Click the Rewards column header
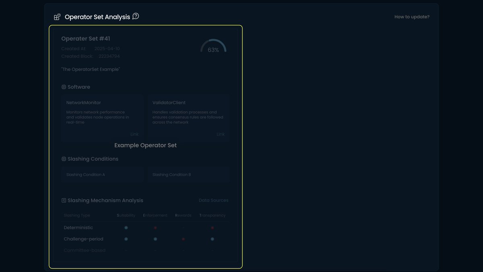The image size is (483, 272). point(183,215)
